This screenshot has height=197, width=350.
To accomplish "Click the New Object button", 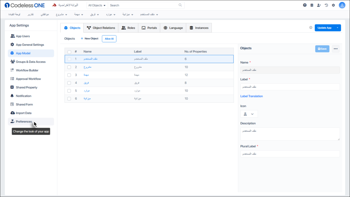I will 90,39.
